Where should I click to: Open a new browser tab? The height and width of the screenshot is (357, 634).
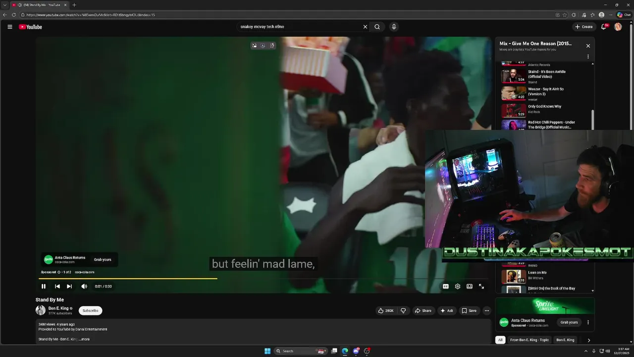74,5
